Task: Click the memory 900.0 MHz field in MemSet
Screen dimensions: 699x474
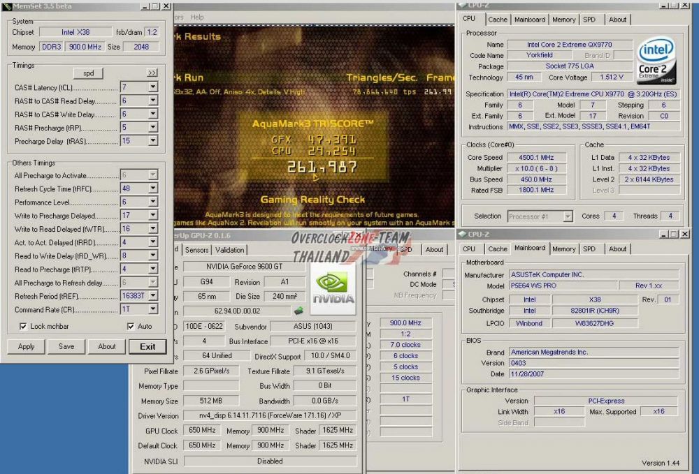Action: coord(85,47)
